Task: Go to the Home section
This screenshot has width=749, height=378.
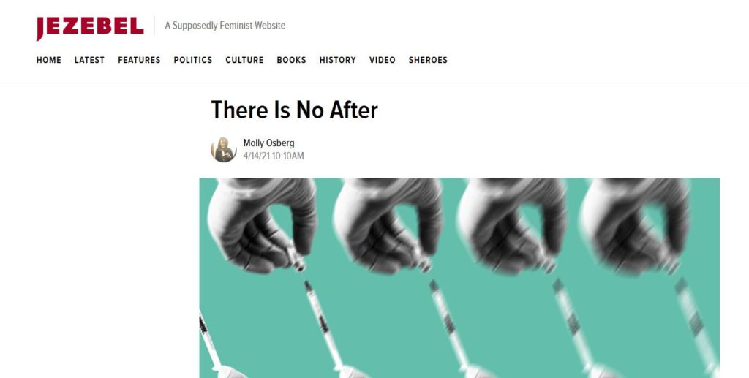Action: pos(49,60)
